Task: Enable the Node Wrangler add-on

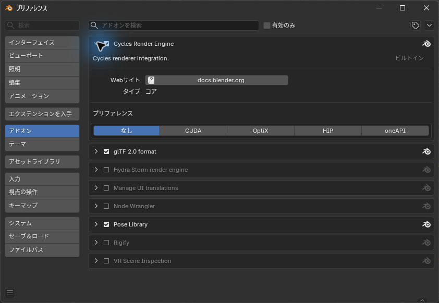Action: (x=106, y=206)
